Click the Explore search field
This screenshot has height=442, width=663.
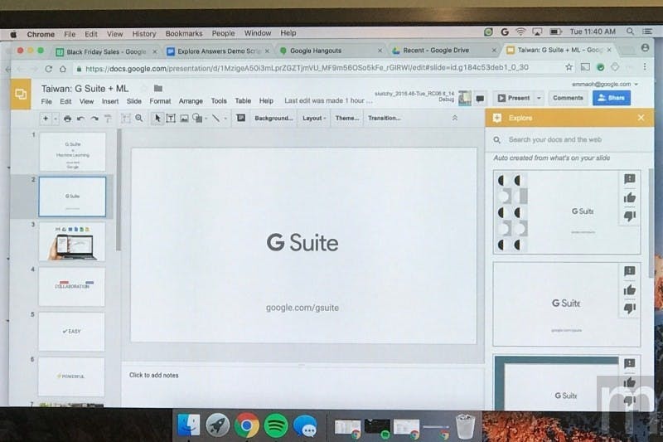569,139
